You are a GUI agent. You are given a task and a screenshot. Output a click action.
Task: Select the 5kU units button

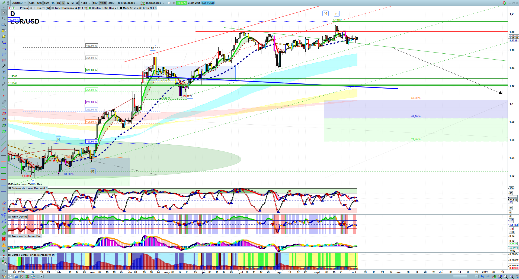(95, 3)
